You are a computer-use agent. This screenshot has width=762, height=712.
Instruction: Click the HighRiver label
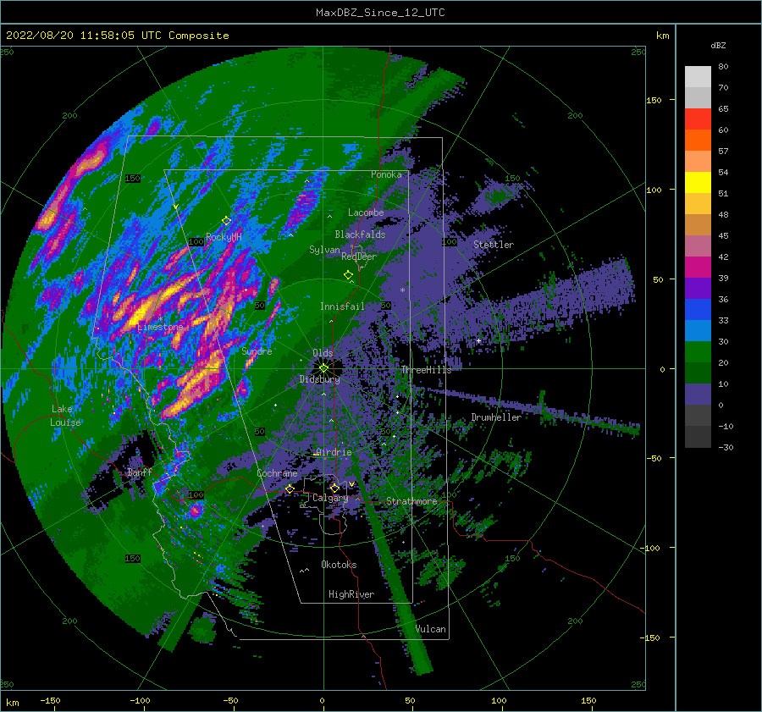[x=351, y=594]
